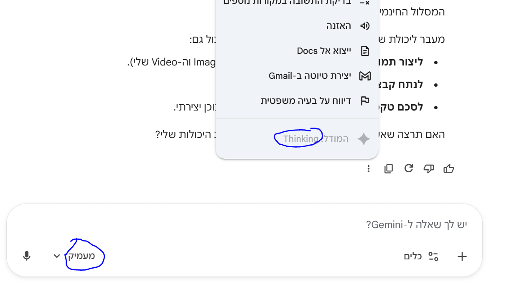Click the speaker icon beside האזנה
This screenshot has height=284, width=509.
[x=365, y=26]
